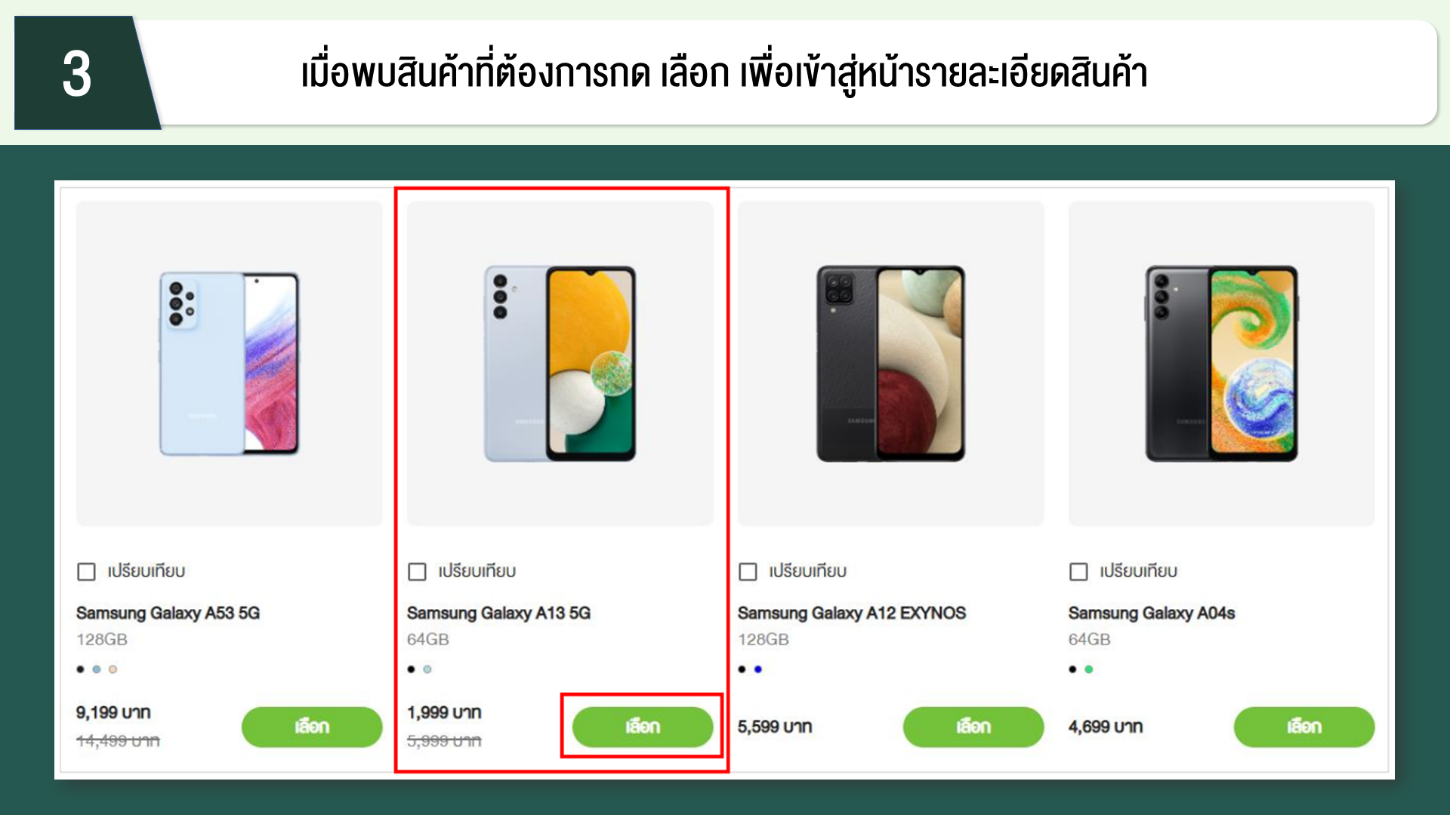Select the Samsung Galaxy A13 5G via green button

pyautogui.click(x=643, y=727)
